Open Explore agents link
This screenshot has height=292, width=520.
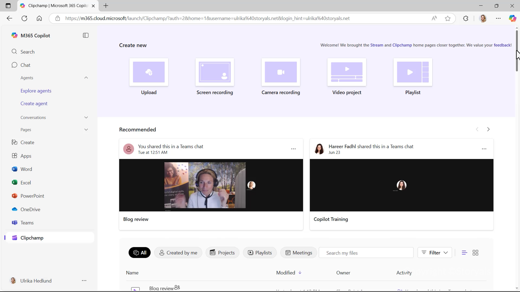coord(36,91)
